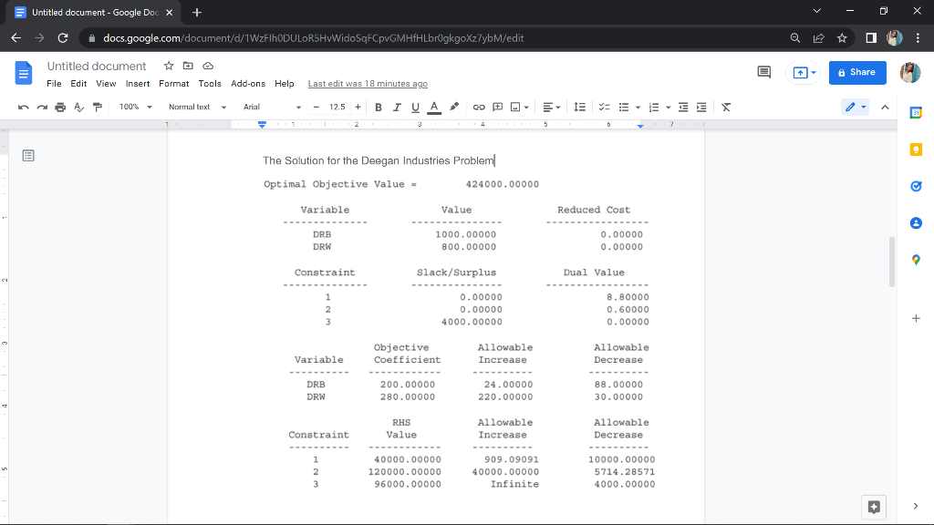Open the zoom level dropdown showing 100%
This screenshot has height=525, width=934.
coord(135,108)
